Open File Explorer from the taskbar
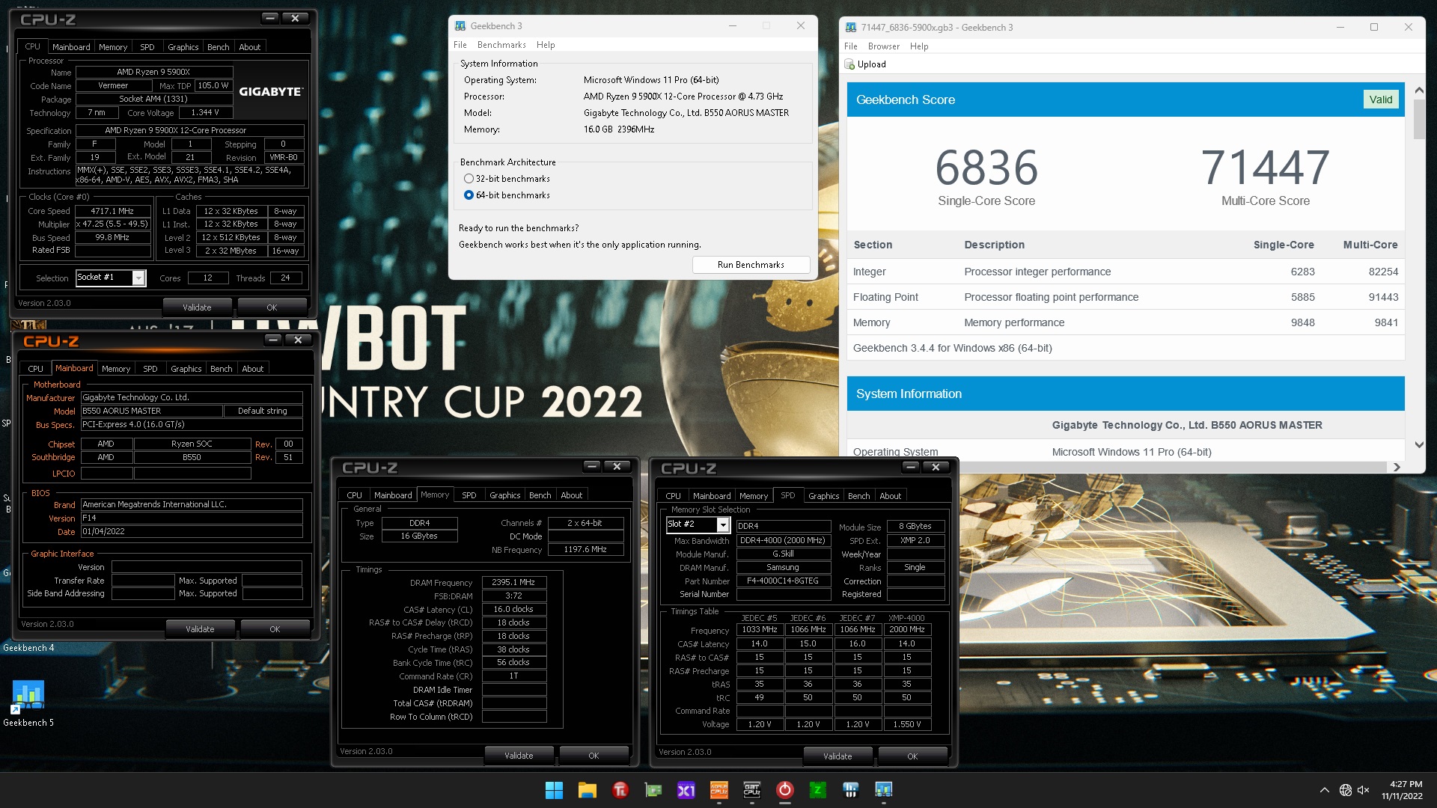1437x808 pixels. click(587, 790)
